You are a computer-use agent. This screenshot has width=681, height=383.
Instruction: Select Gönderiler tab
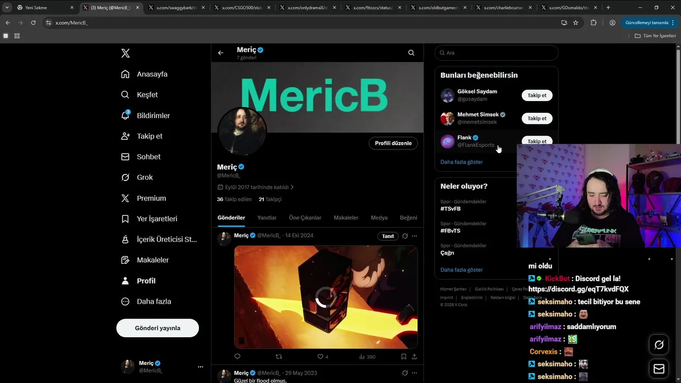pyautogui.click(x=231, y=218)
